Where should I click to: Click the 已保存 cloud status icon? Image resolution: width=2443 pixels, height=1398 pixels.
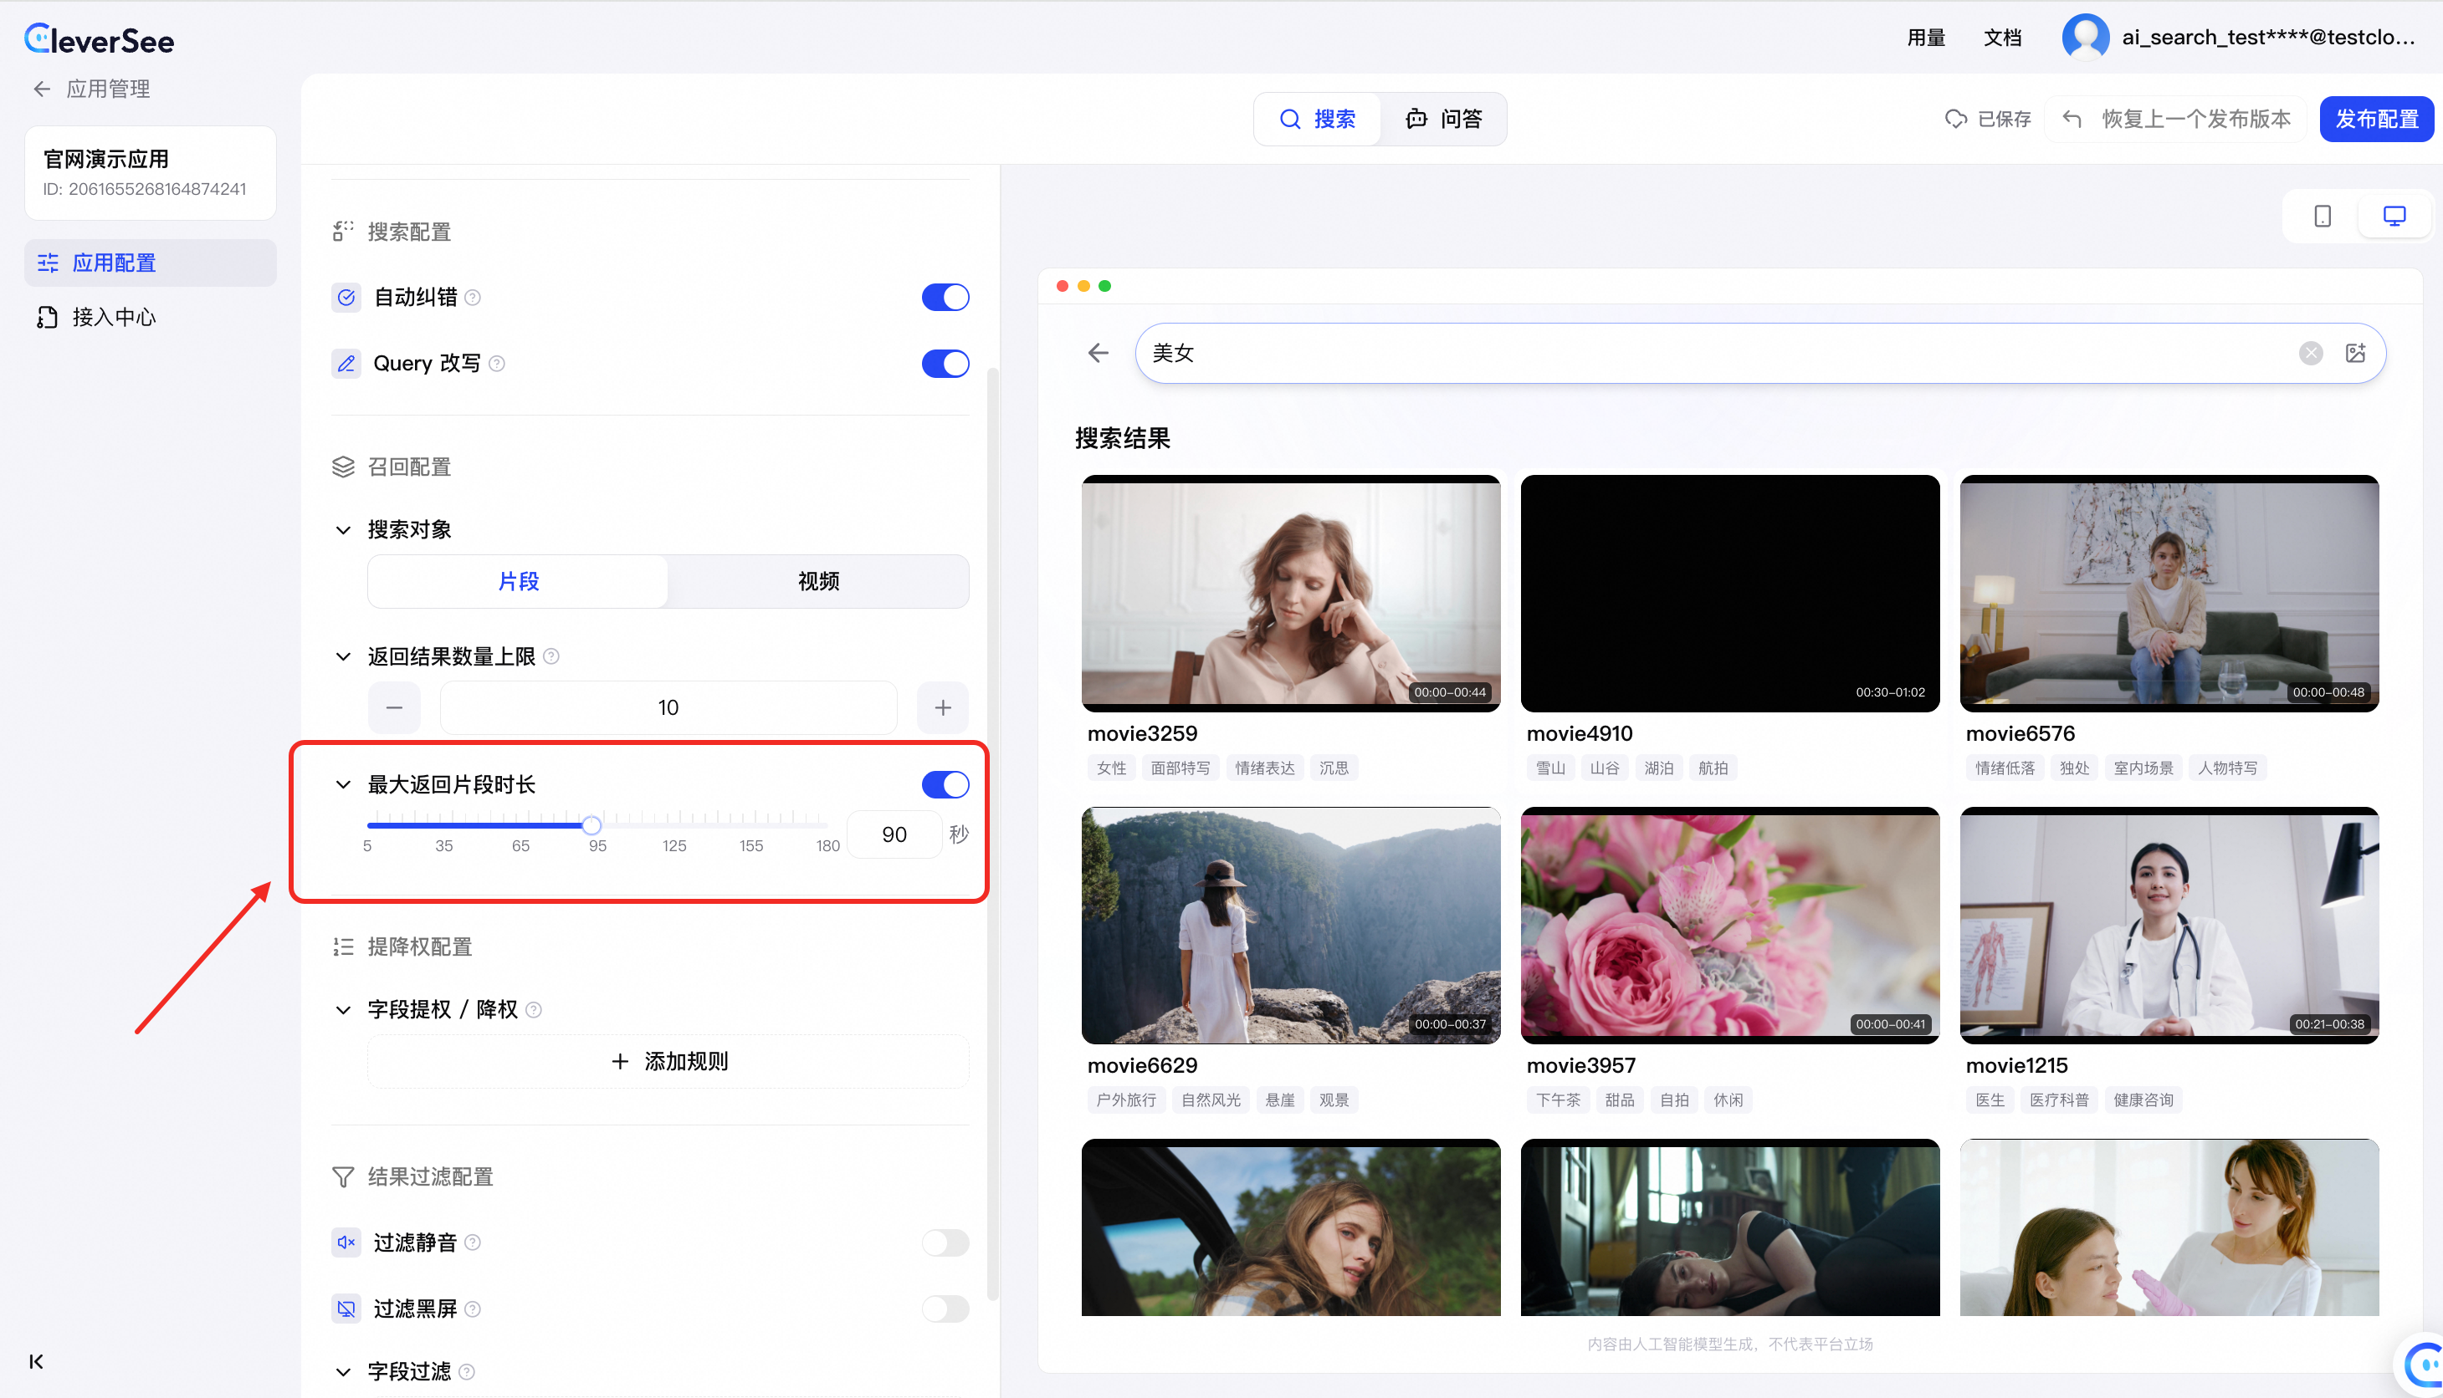[1955, 119]
